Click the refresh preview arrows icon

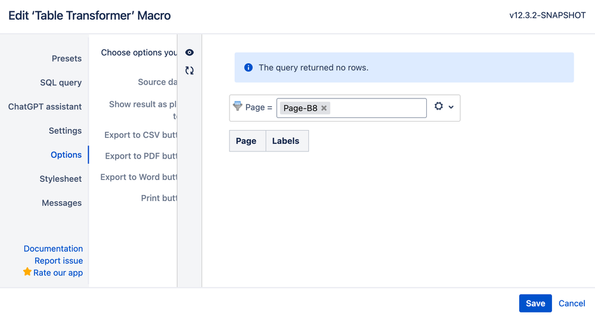[190, 70]
